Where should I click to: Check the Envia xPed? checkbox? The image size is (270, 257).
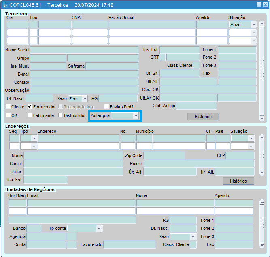click(106, 107)
